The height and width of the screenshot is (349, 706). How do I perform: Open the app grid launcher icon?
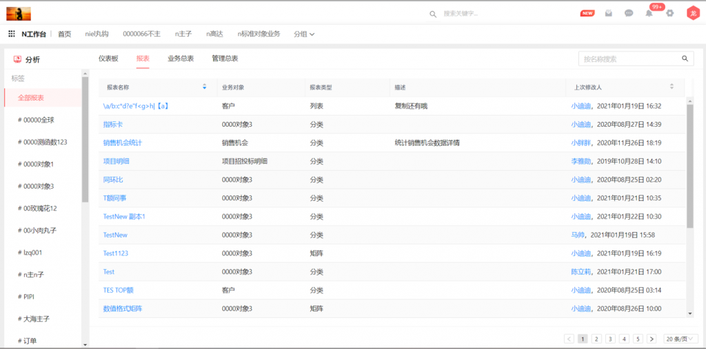[12, 34]
